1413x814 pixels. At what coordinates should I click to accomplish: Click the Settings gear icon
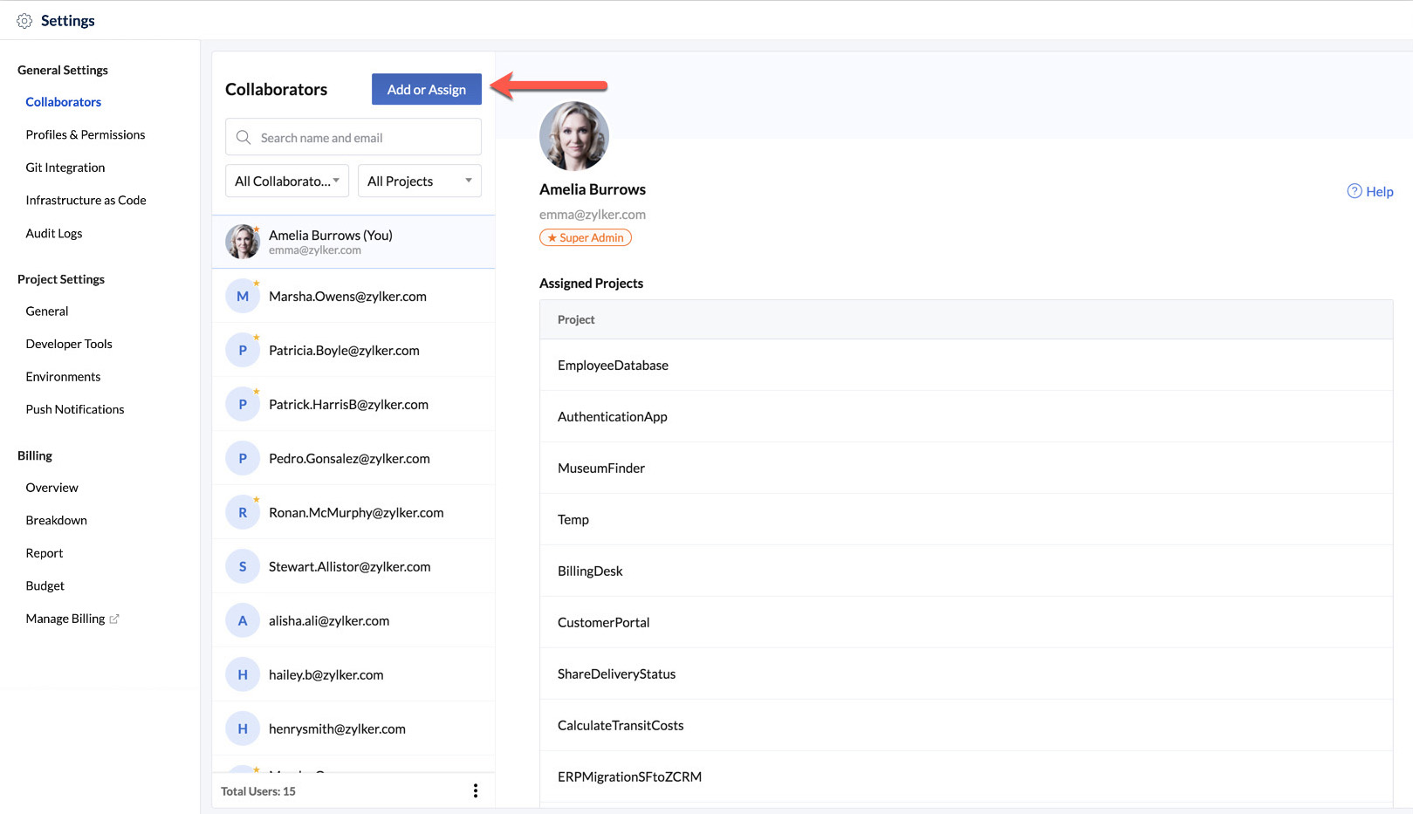click(24, 21)
